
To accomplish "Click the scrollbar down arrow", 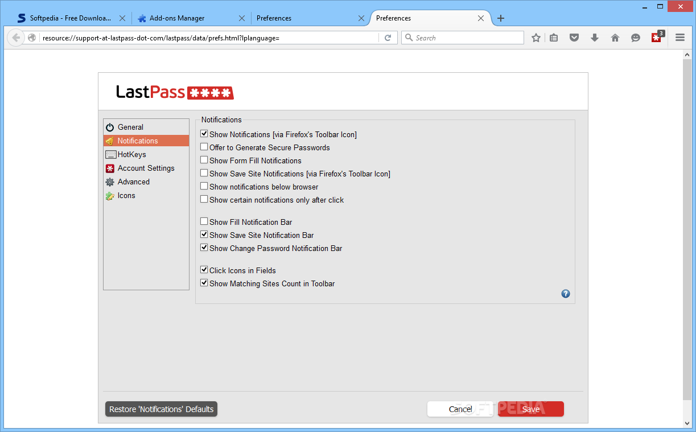I will click(x=687, y=423).
